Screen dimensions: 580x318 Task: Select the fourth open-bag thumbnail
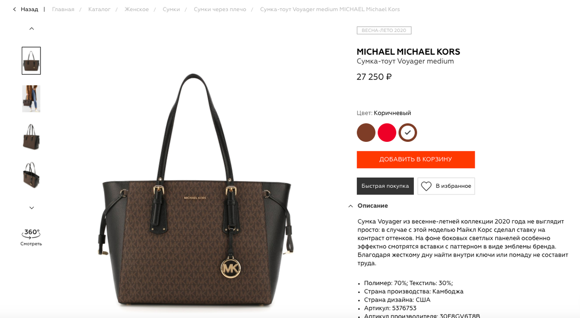pos(31,175)
